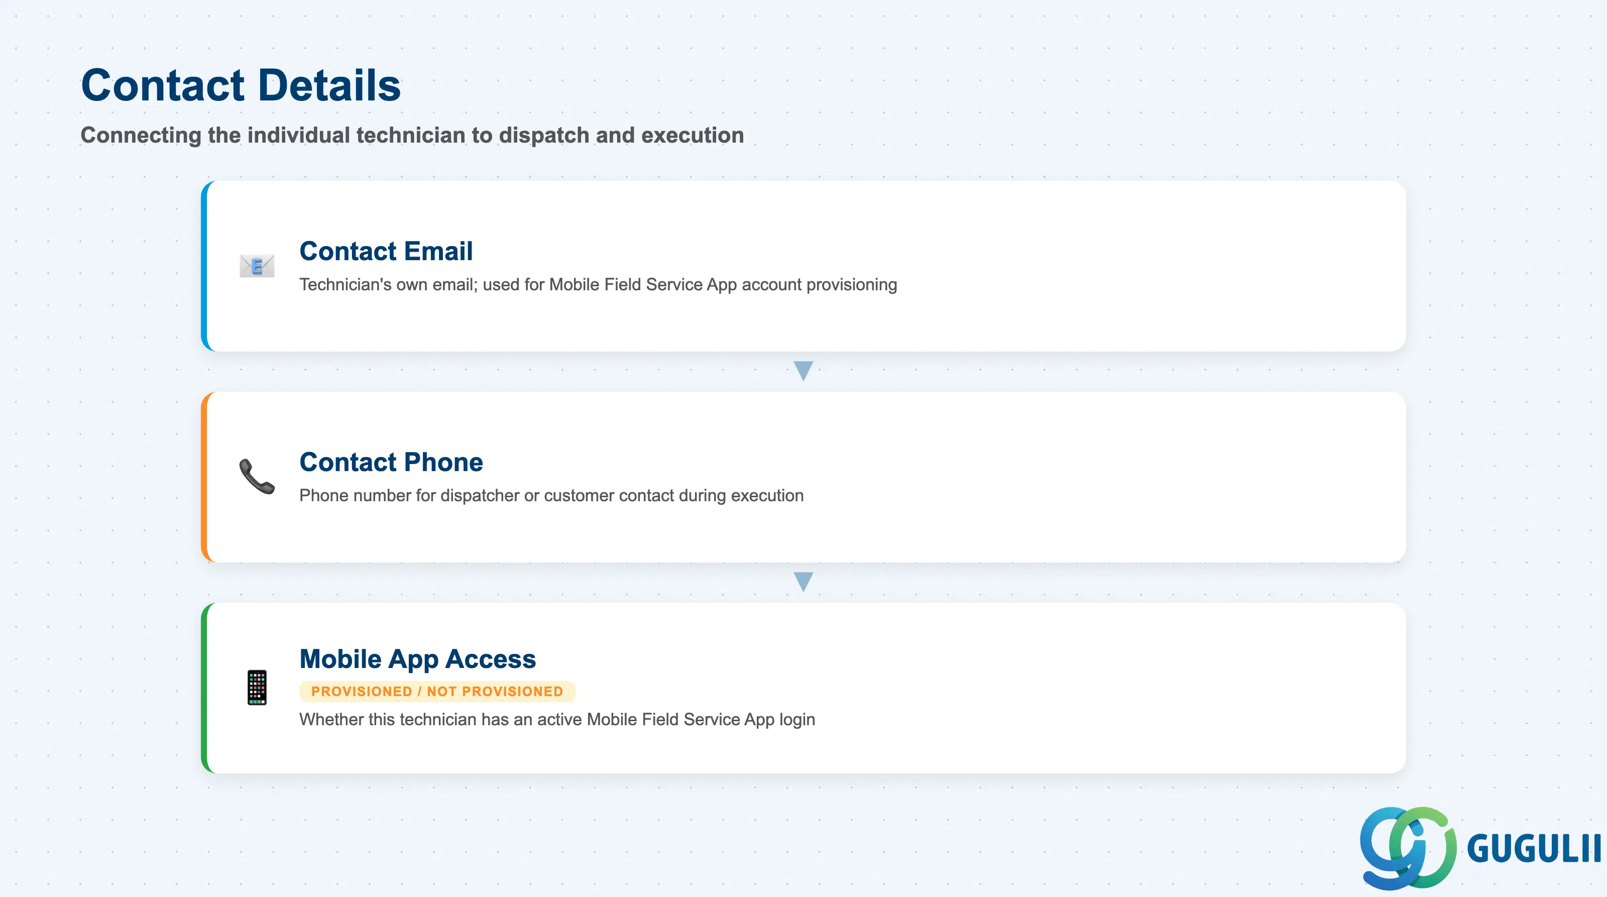
Task: Click the subtitle about connecting the technician
Action: point(412,136)
